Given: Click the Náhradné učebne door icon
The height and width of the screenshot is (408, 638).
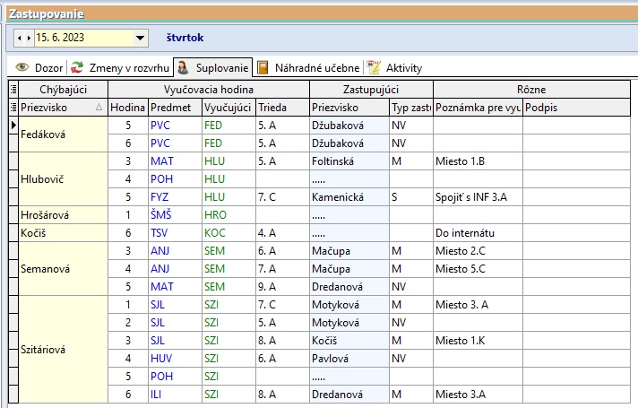Looking at the screenshot, I should coord(263,67).
